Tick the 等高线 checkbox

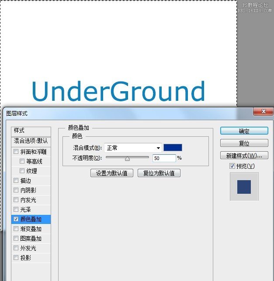[22, 161]
